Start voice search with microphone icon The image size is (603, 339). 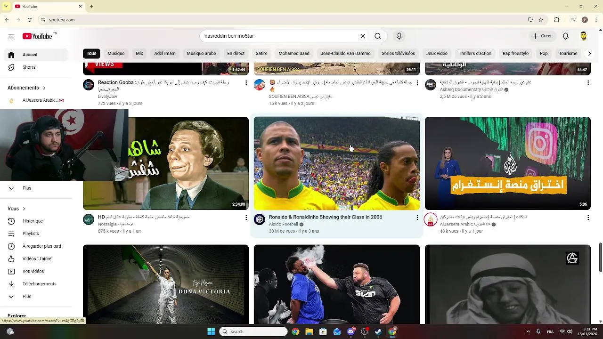tap(399, 36)
